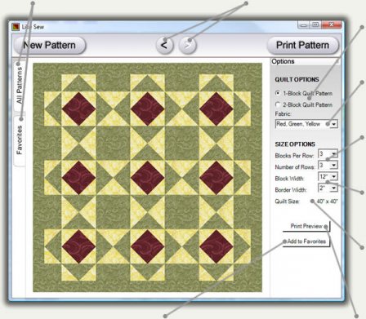Click the Print Pattern button
This screenshot has width=366, height=319.
click(303, 45)
